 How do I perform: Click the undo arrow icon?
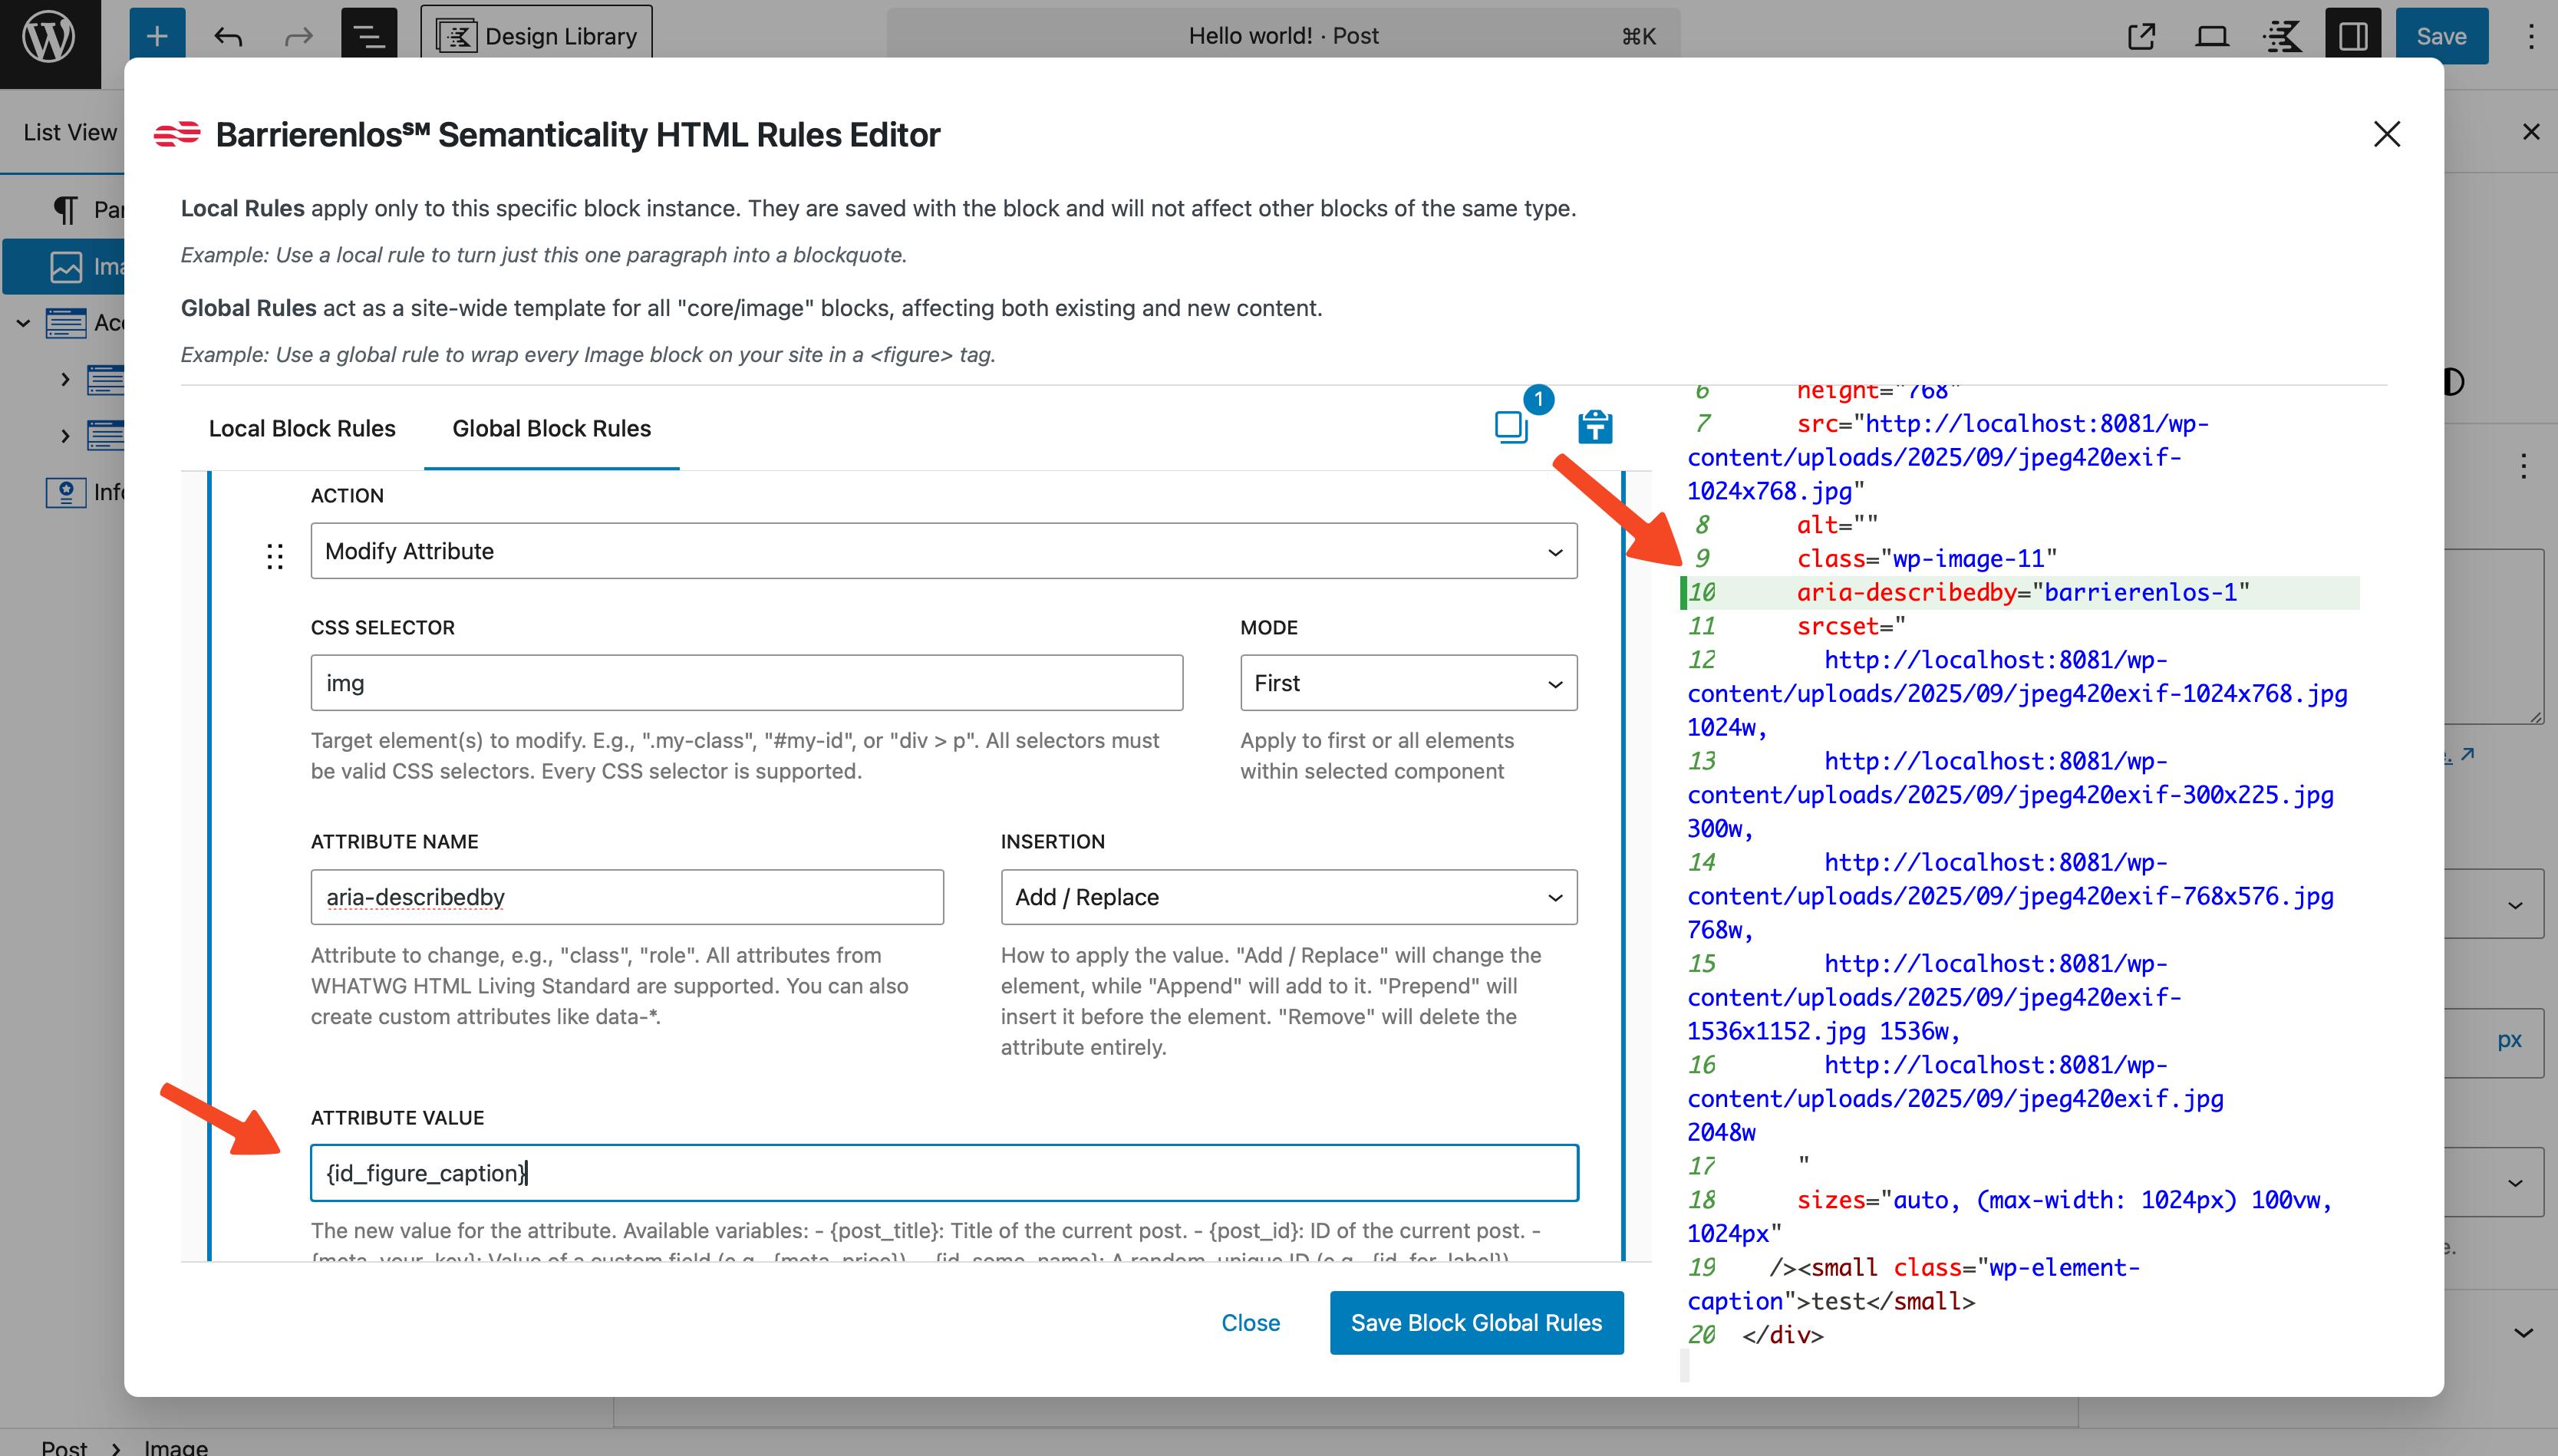click(x=228, y=37)
